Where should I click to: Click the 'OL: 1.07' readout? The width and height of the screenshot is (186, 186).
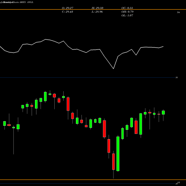[127, 16]
